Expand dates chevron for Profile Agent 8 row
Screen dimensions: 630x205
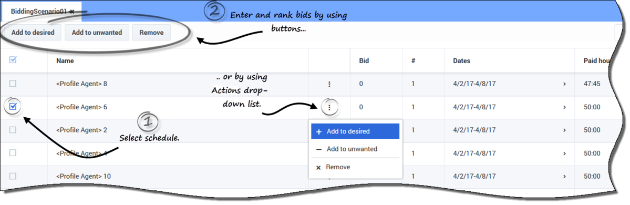564,84
